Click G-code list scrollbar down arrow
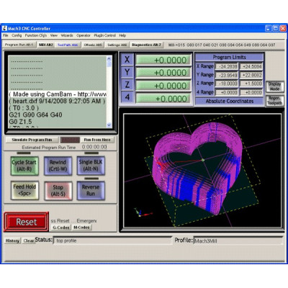288x288 pixels. (109, 125)
